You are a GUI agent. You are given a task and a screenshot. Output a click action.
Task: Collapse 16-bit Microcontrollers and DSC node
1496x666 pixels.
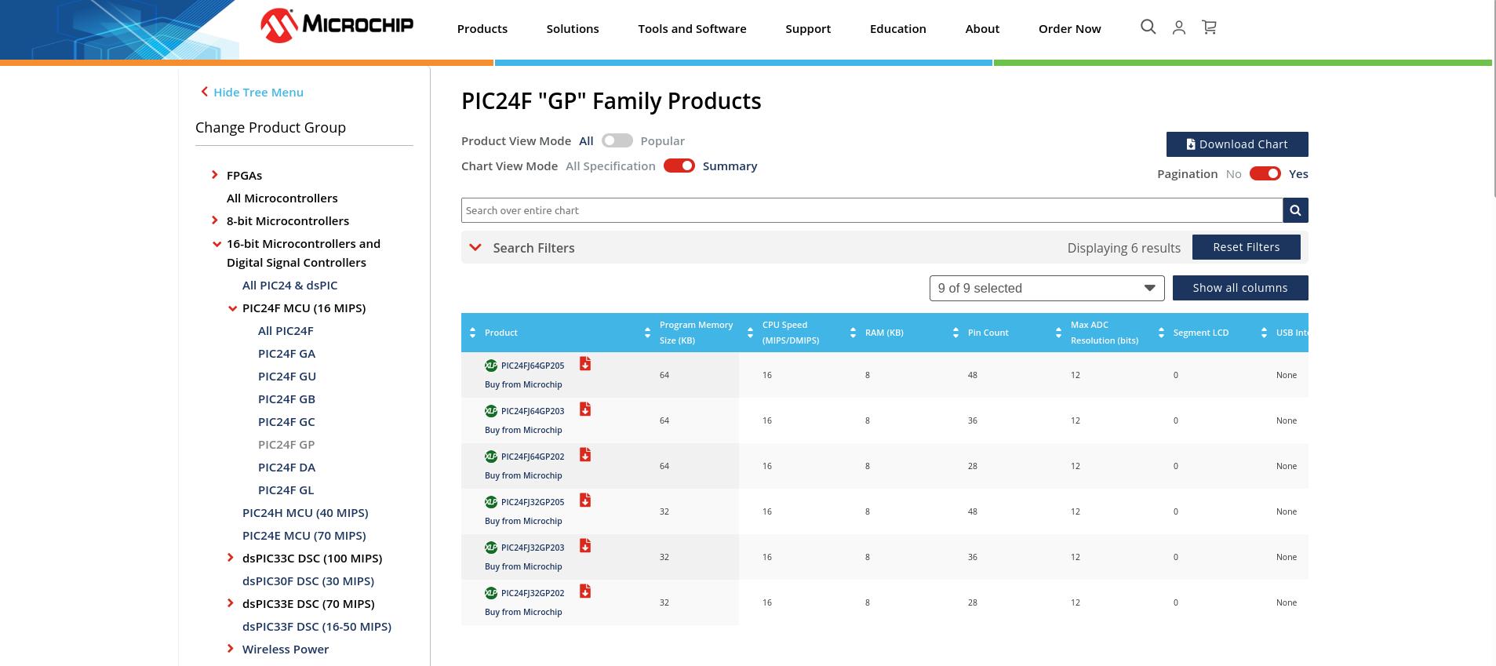[217, 244]
